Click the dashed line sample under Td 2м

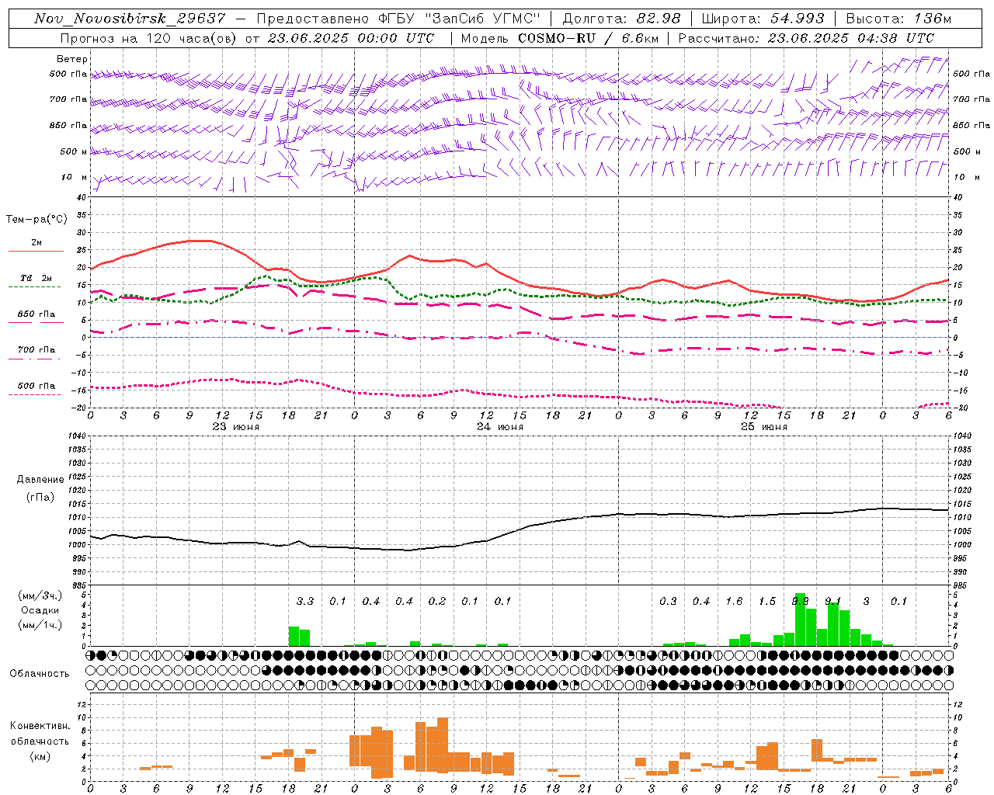click(x=34, y=286)
